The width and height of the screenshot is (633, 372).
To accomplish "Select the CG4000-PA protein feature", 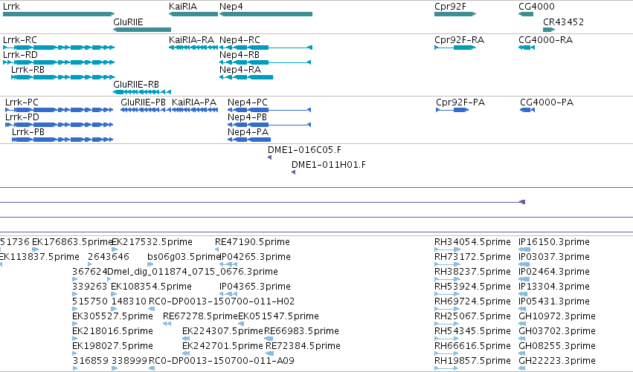I will pyautogui.click(x=527, y=110).
